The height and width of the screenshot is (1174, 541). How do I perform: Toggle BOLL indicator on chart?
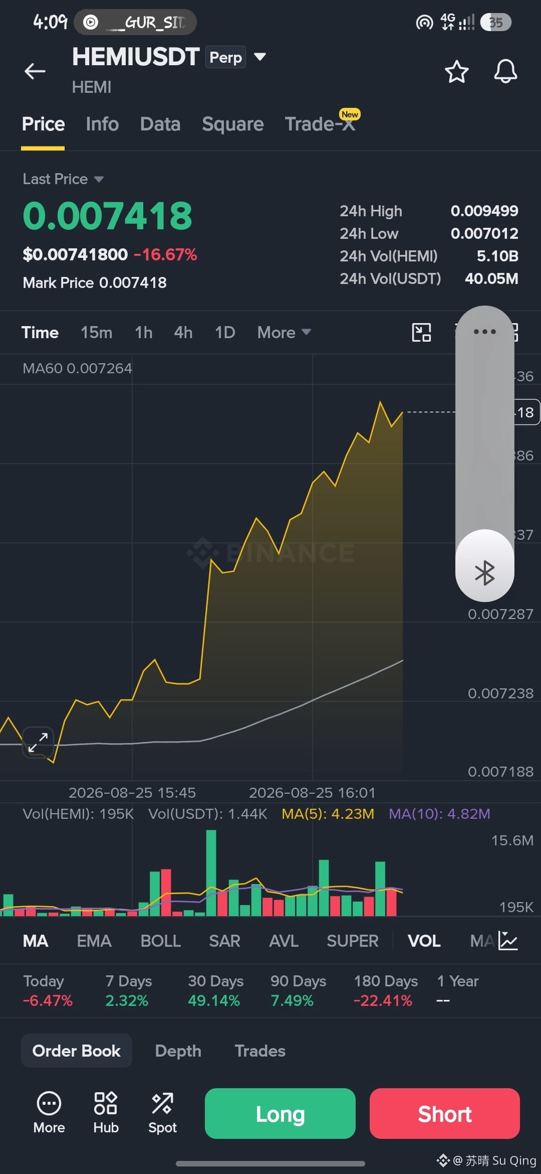pyautogui.click(x=160, y=941)
